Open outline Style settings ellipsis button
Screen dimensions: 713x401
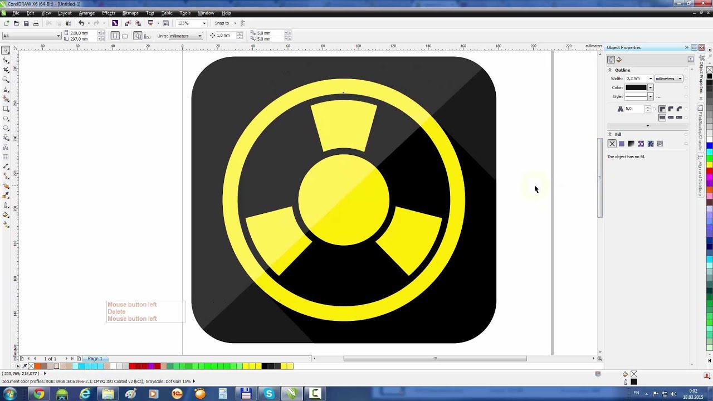[x=658, y=97]
